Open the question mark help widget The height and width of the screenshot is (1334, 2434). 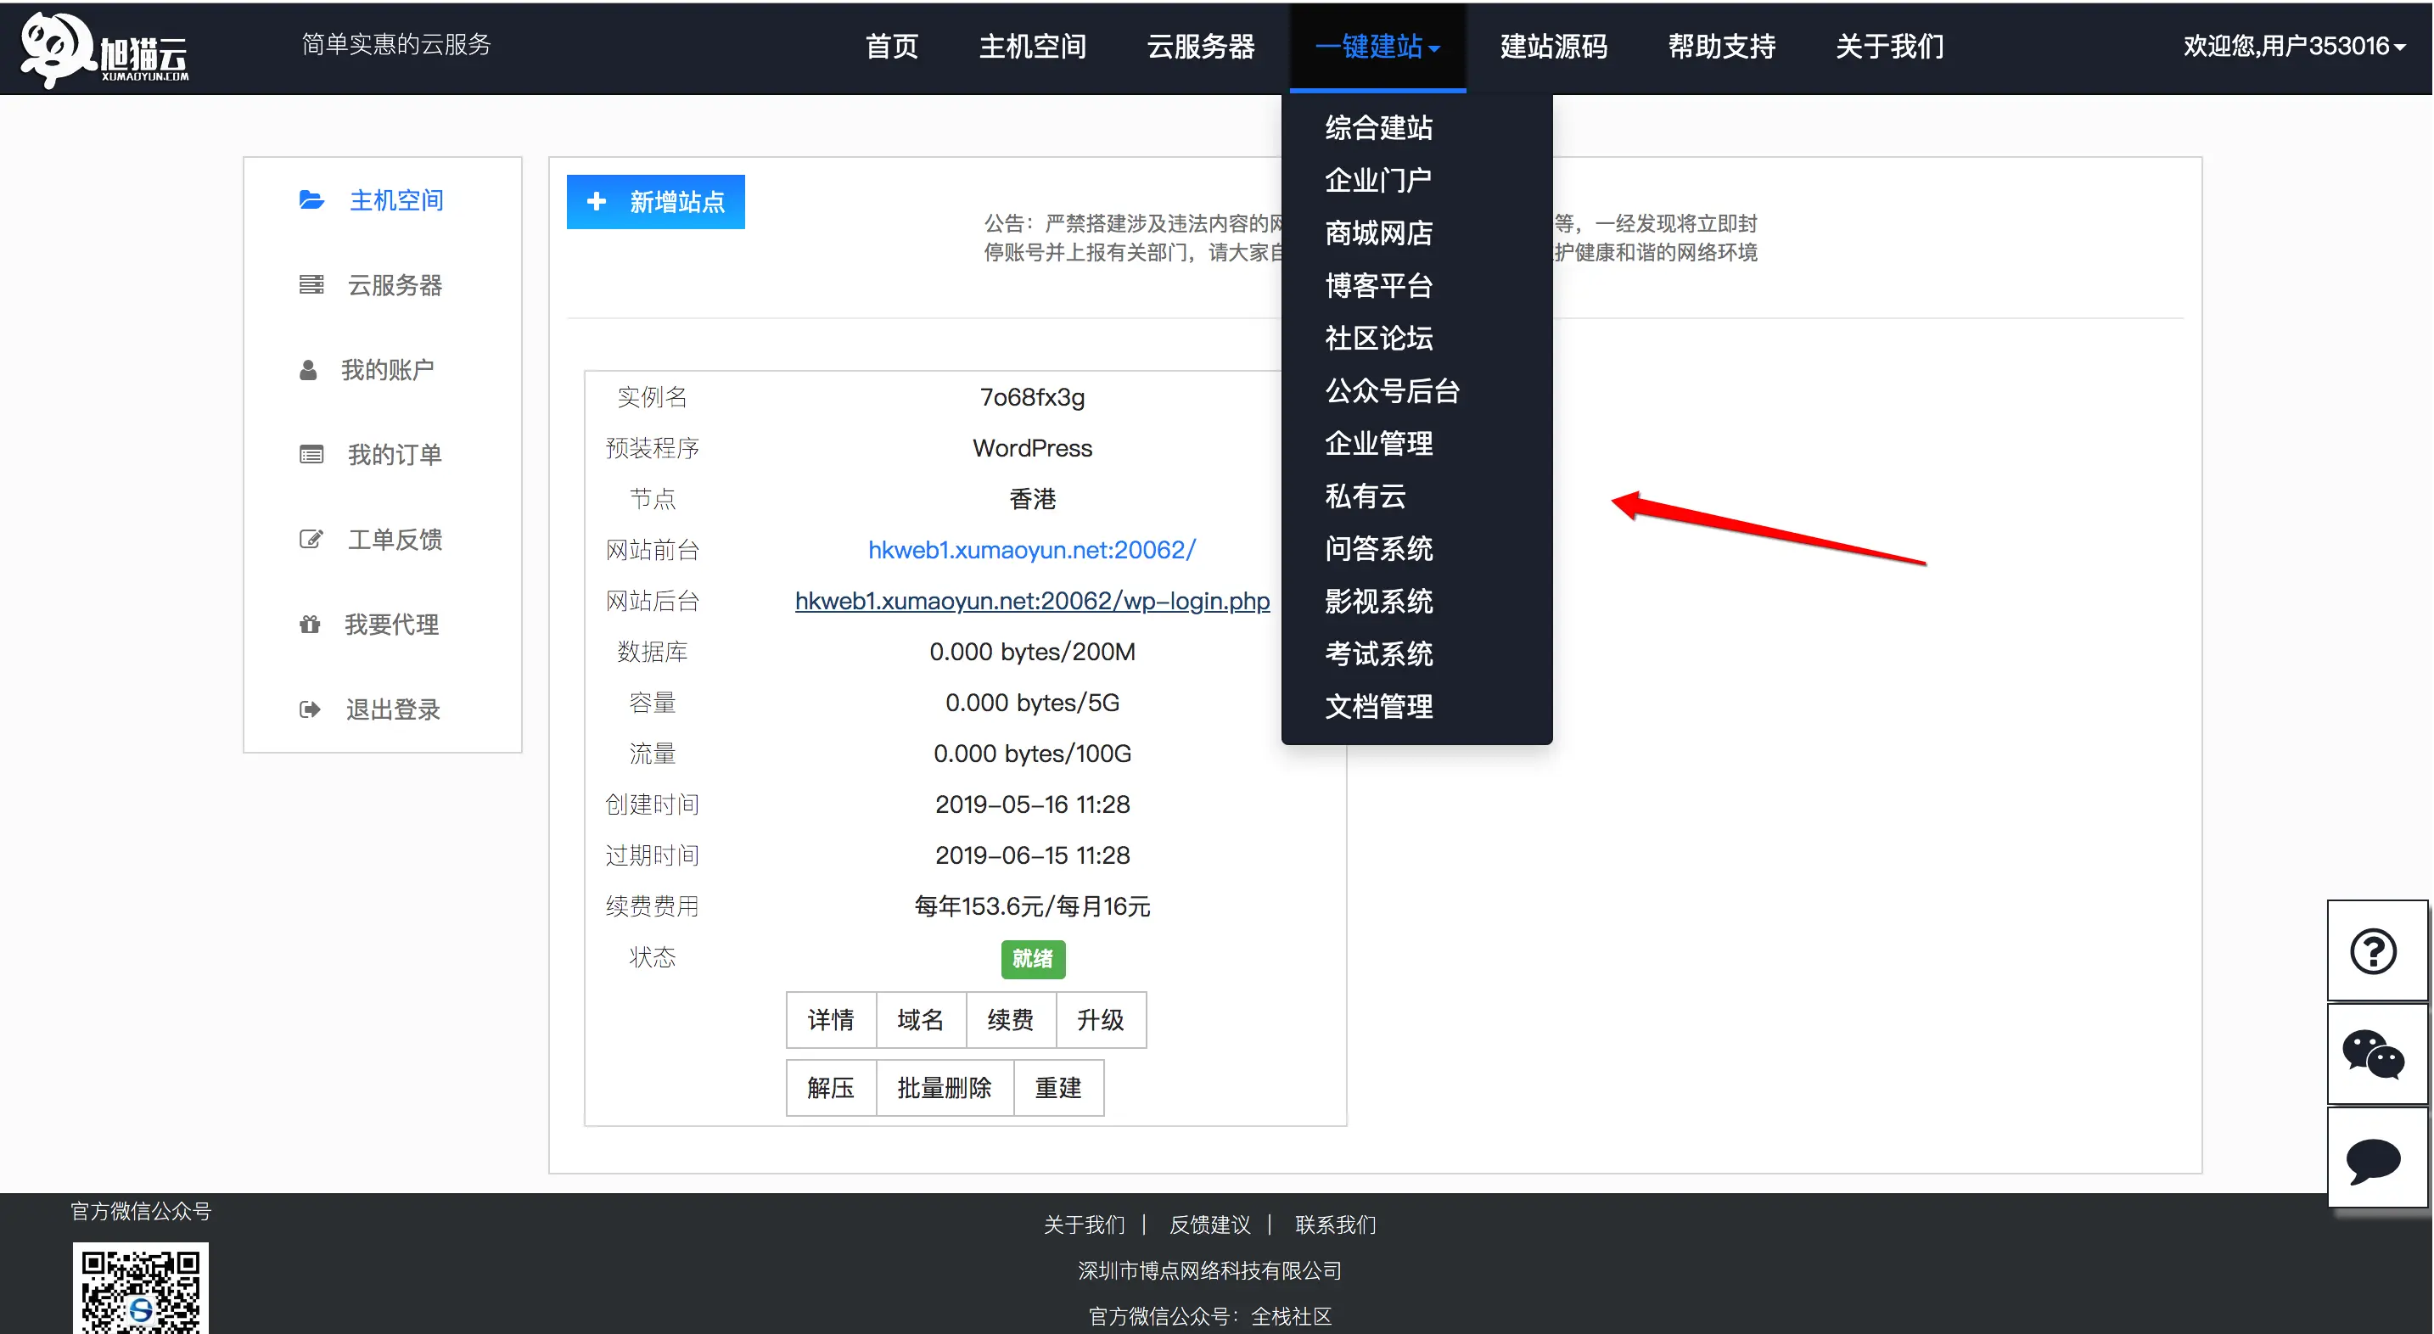point(2374,951)
